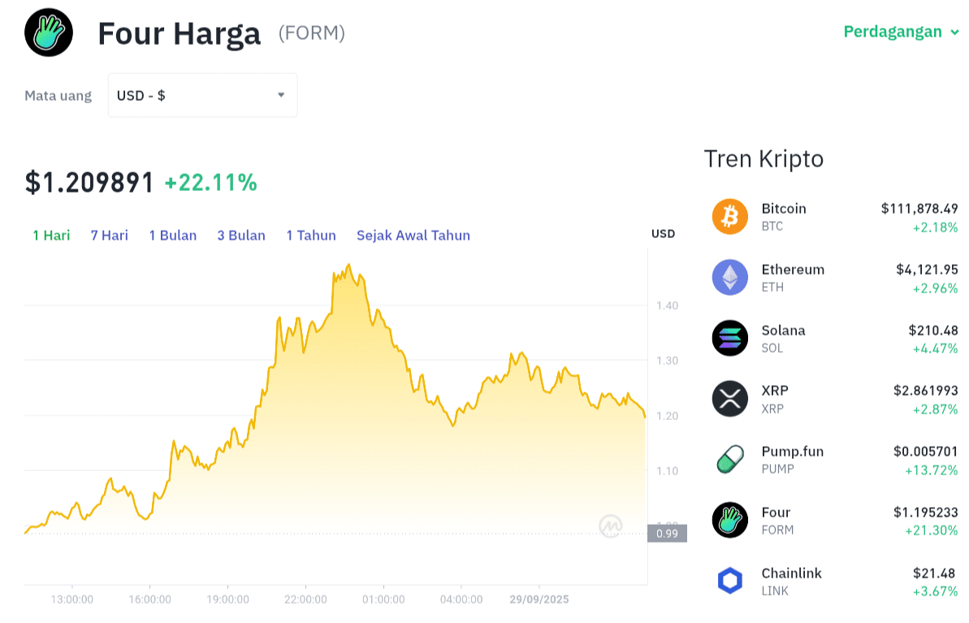Screen dimensions: 969x623
Task: Click the Bitcoin coin icon
Action: tap(729, 217)
